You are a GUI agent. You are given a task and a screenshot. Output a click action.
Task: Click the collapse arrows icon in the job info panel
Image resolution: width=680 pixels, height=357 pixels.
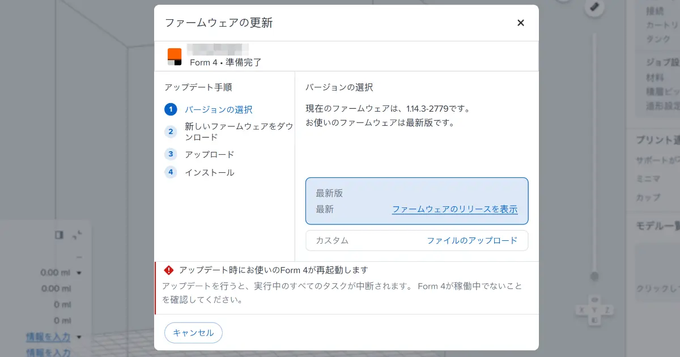[78, 234]
